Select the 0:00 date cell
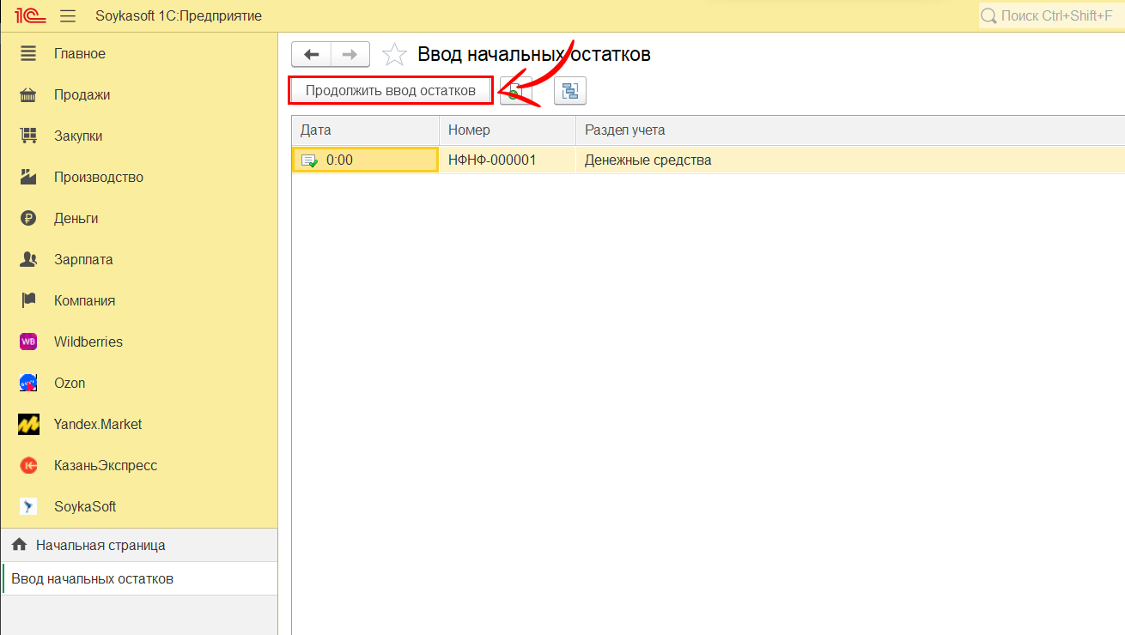Screen dimensions: 1125x635 click(x=366, y=160)
